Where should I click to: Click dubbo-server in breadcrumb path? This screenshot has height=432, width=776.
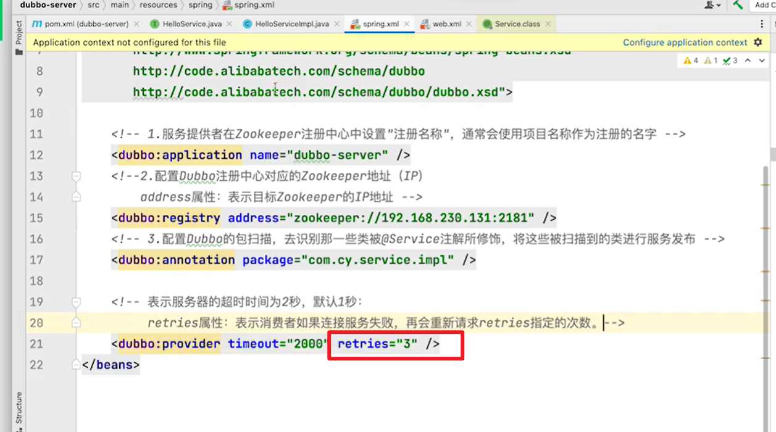(48, 5)
